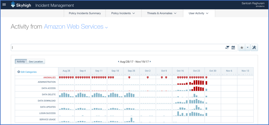Click the Oct 23 week column header
Screen dimensions: 269x125
(x=196, y=71)
